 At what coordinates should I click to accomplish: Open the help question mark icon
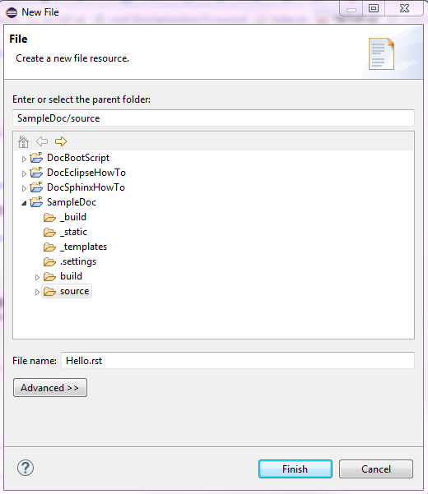pos(26,468)
